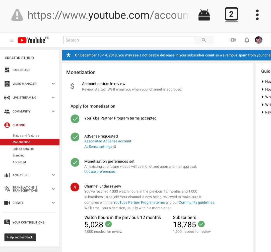Open the Dashboard menu label
This screenshot has width=271, height=252.
point(21,70)
